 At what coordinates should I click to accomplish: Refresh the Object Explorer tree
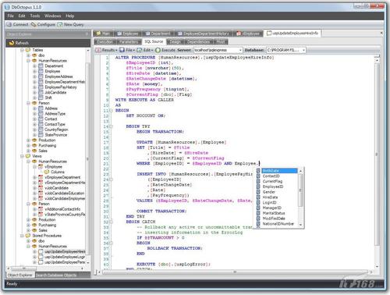(19, 43)
